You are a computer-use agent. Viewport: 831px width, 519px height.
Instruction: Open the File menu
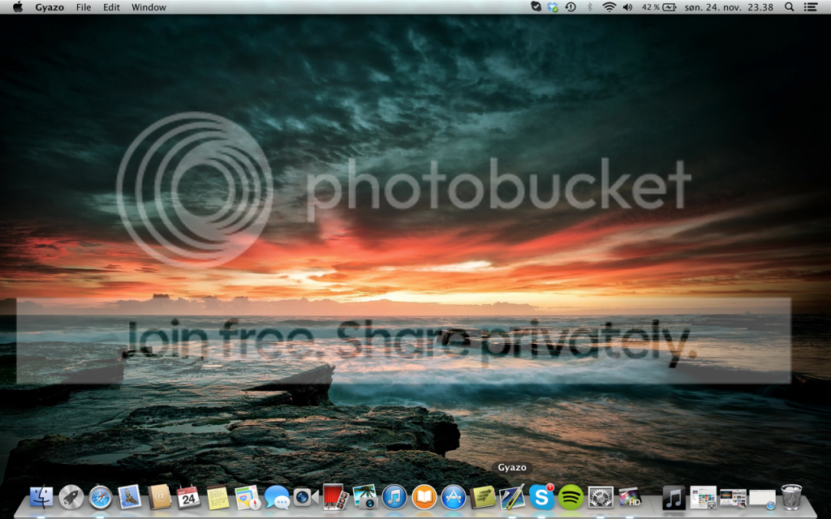(x=84, y=7)
